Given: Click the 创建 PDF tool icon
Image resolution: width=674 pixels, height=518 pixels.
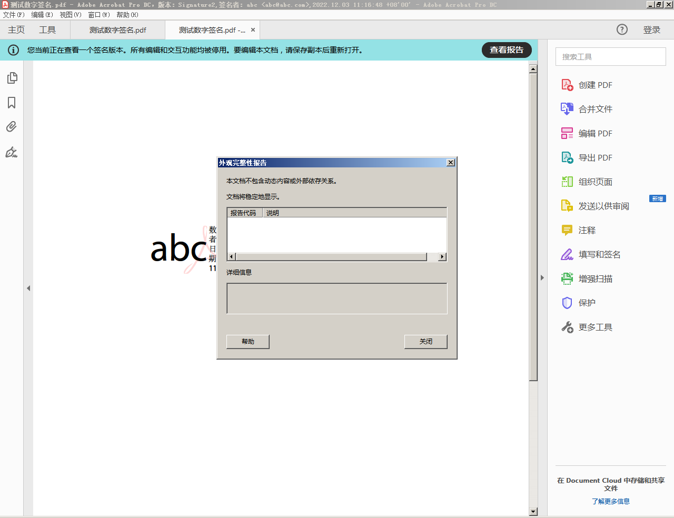Looking at the screenshot, I should point(567,85).
